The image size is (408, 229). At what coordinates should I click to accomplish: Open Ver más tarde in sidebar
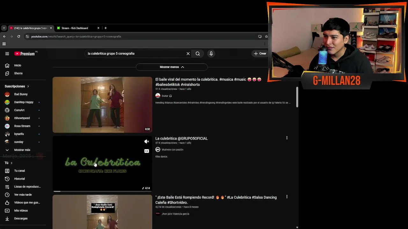[23, 195]
